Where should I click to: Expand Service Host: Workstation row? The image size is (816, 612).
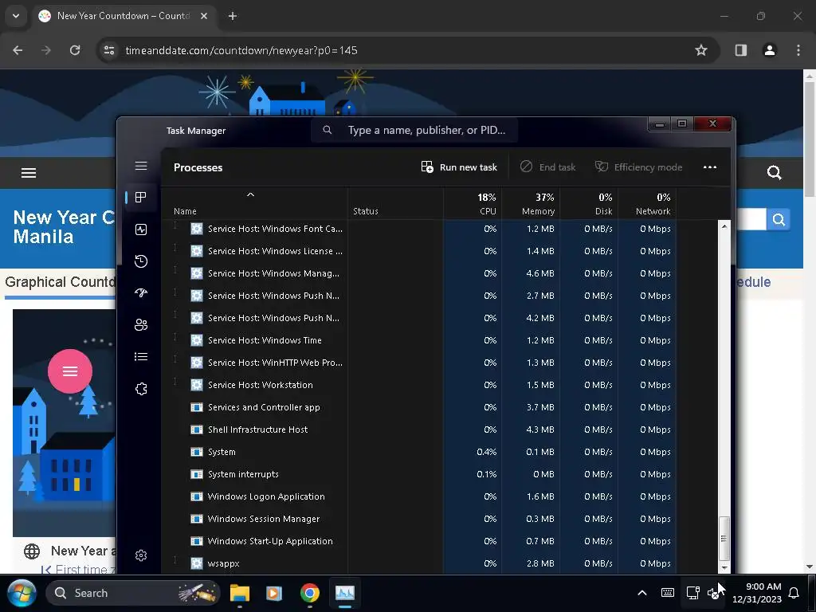click(175, 382)
